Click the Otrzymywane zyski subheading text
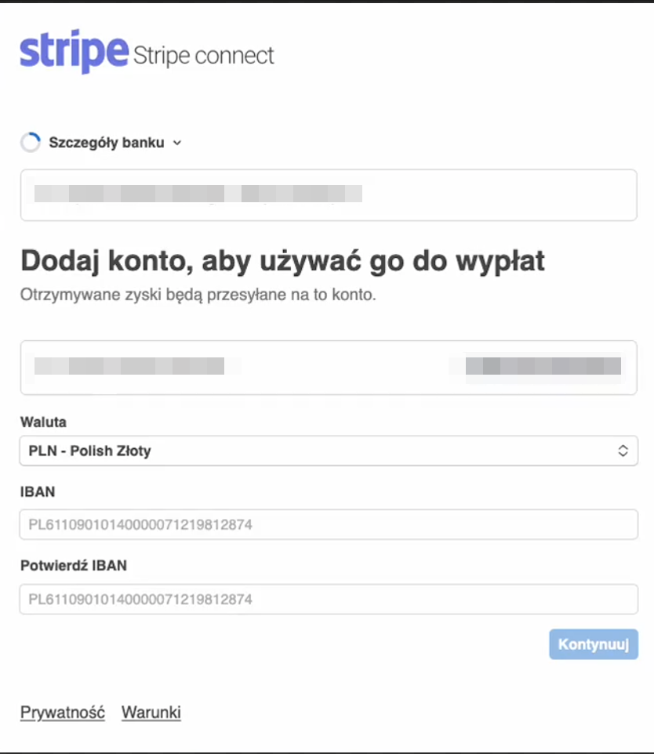This screenshot has width=654, height=754. tap(198, 294)
